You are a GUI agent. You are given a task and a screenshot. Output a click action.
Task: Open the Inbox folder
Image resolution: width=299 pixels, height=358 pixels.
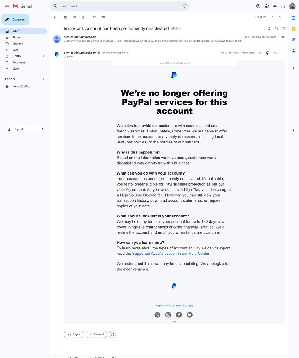(23, 31)
